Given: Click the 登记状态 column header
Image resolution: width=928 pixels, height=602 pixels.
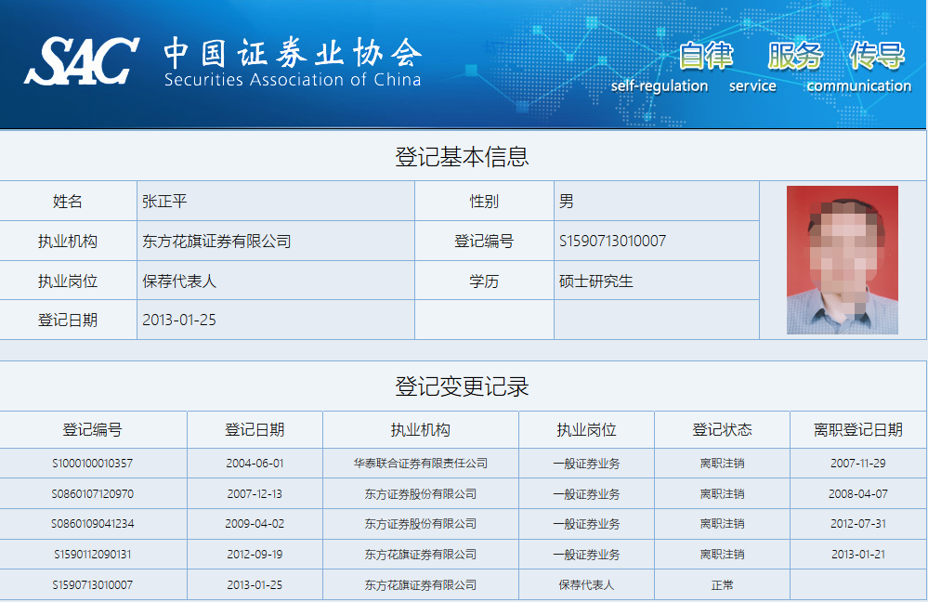Looking at the screenshot, I should pos(722,430).
